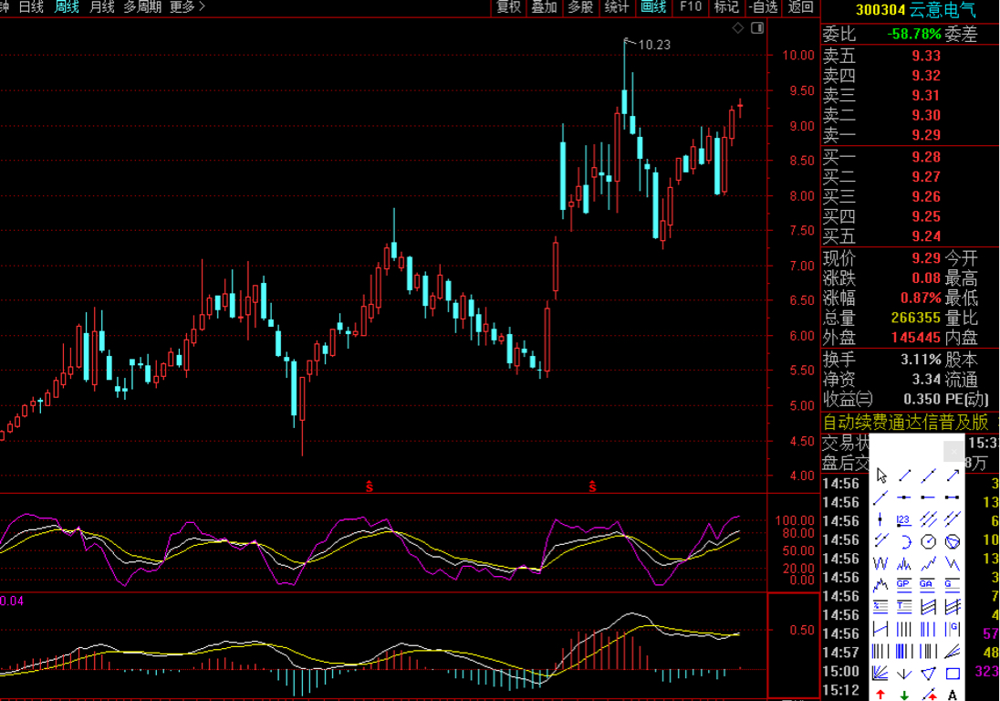Click the 总量 value 266355

[916, 318]
